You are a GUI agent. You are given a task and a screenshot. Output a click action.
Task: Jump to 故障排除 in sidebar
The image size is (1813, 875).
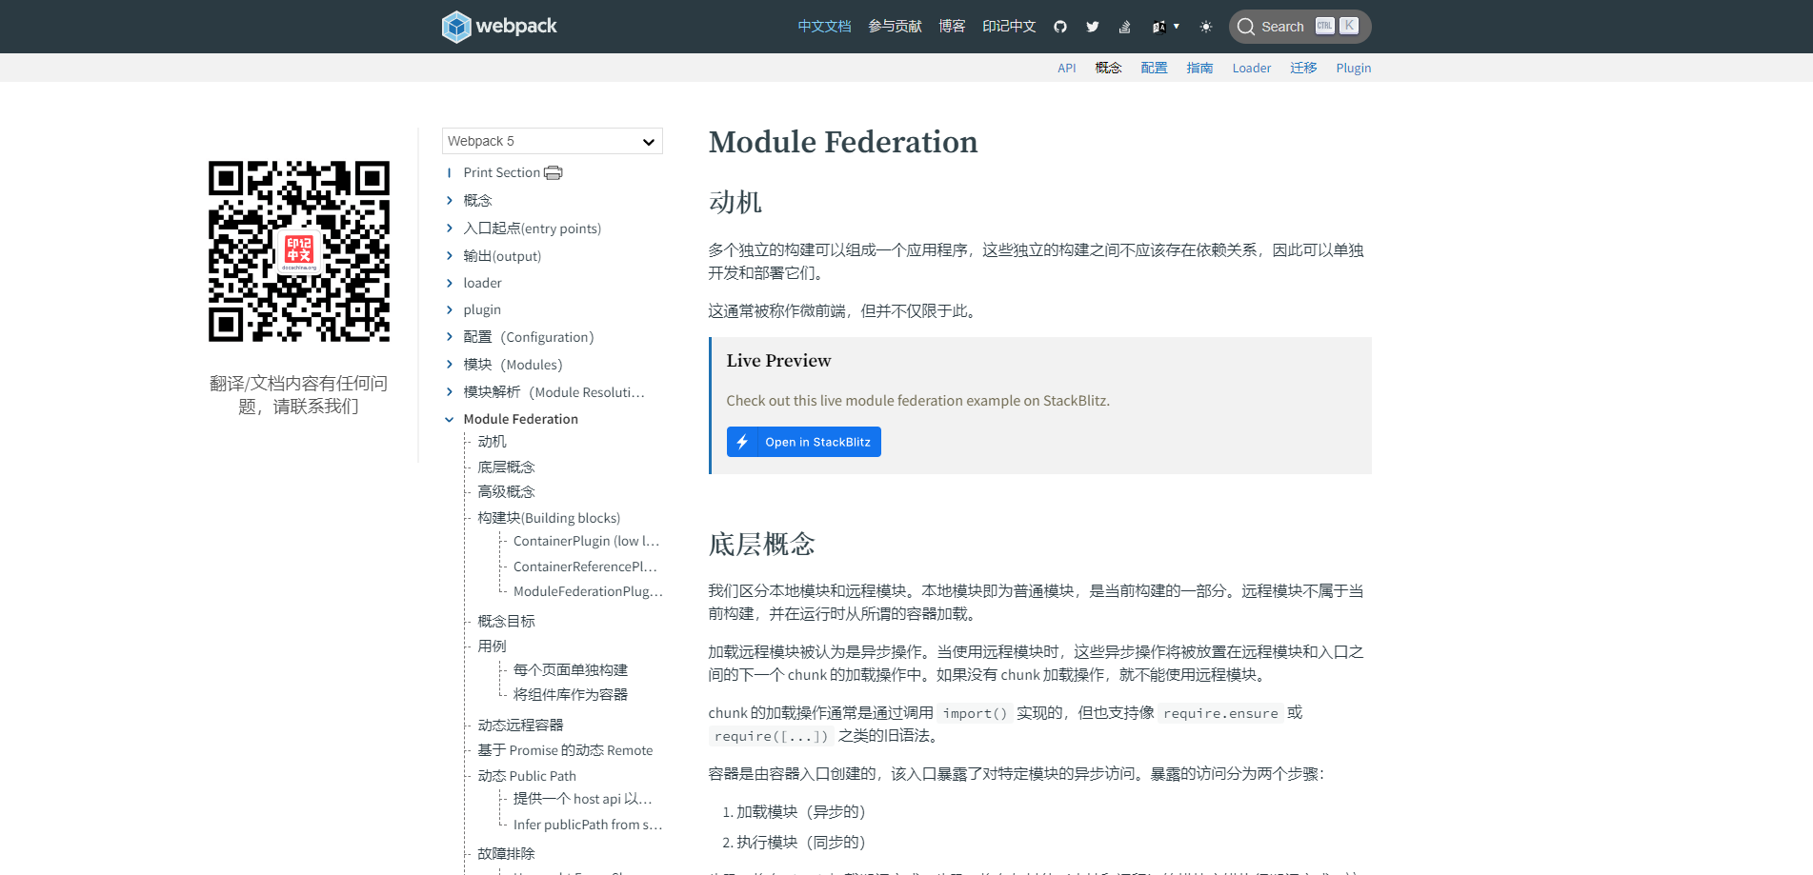coord(506,853)
